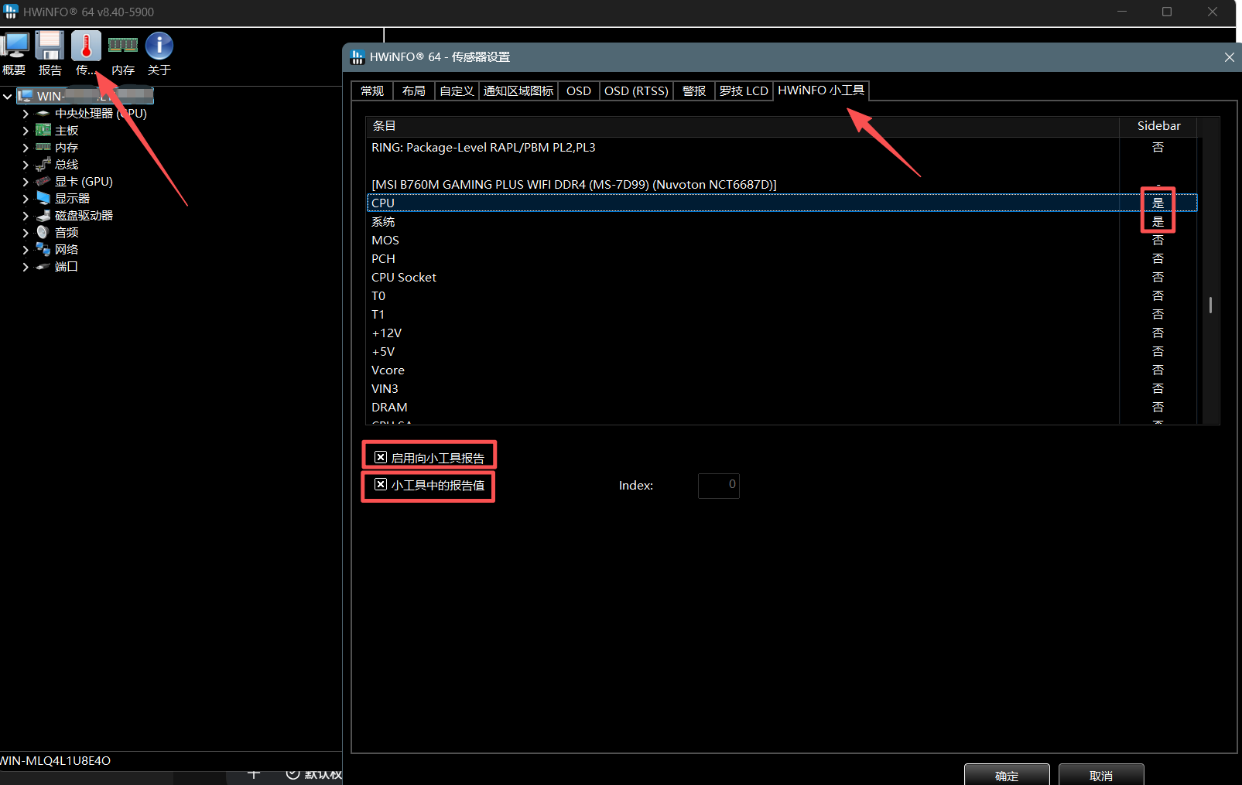
Task: Expand the 音频 tree node
Action: click(26, 233)
